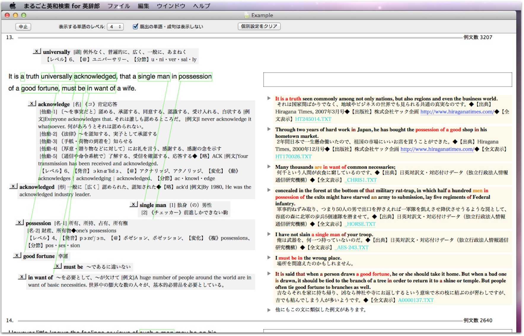Remove the 'in want of' entry
The width and height of the screenshot is (524, 336).
[22, 277]
